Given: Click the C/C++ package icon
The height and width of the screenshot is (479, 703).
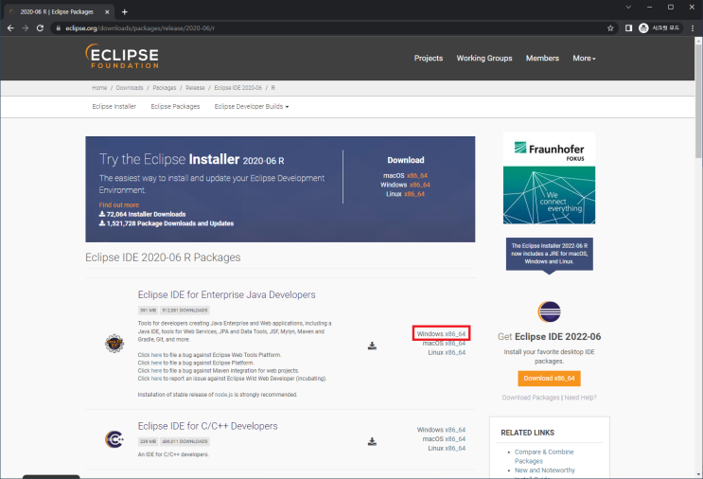Looking at the screenshot, I should 114,439.
